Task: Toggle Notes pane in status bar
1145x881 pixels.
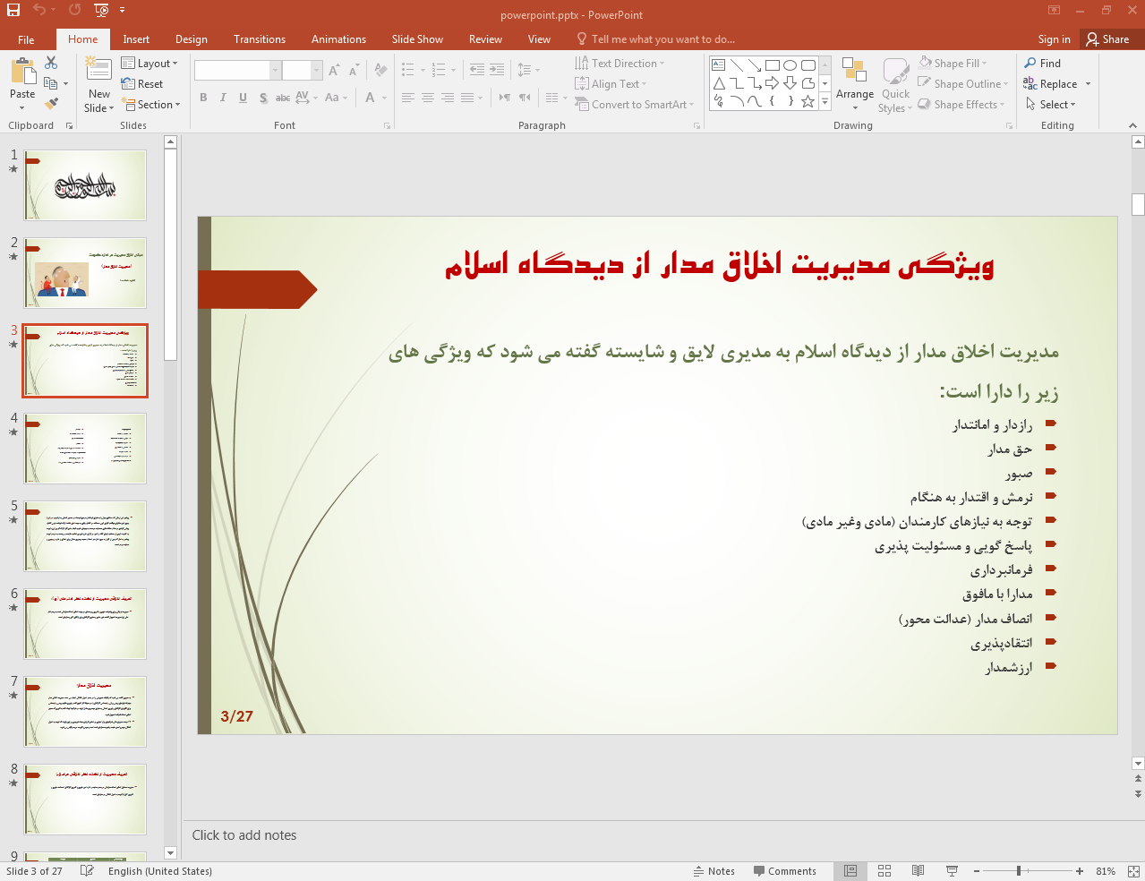Action: (713, 871)
